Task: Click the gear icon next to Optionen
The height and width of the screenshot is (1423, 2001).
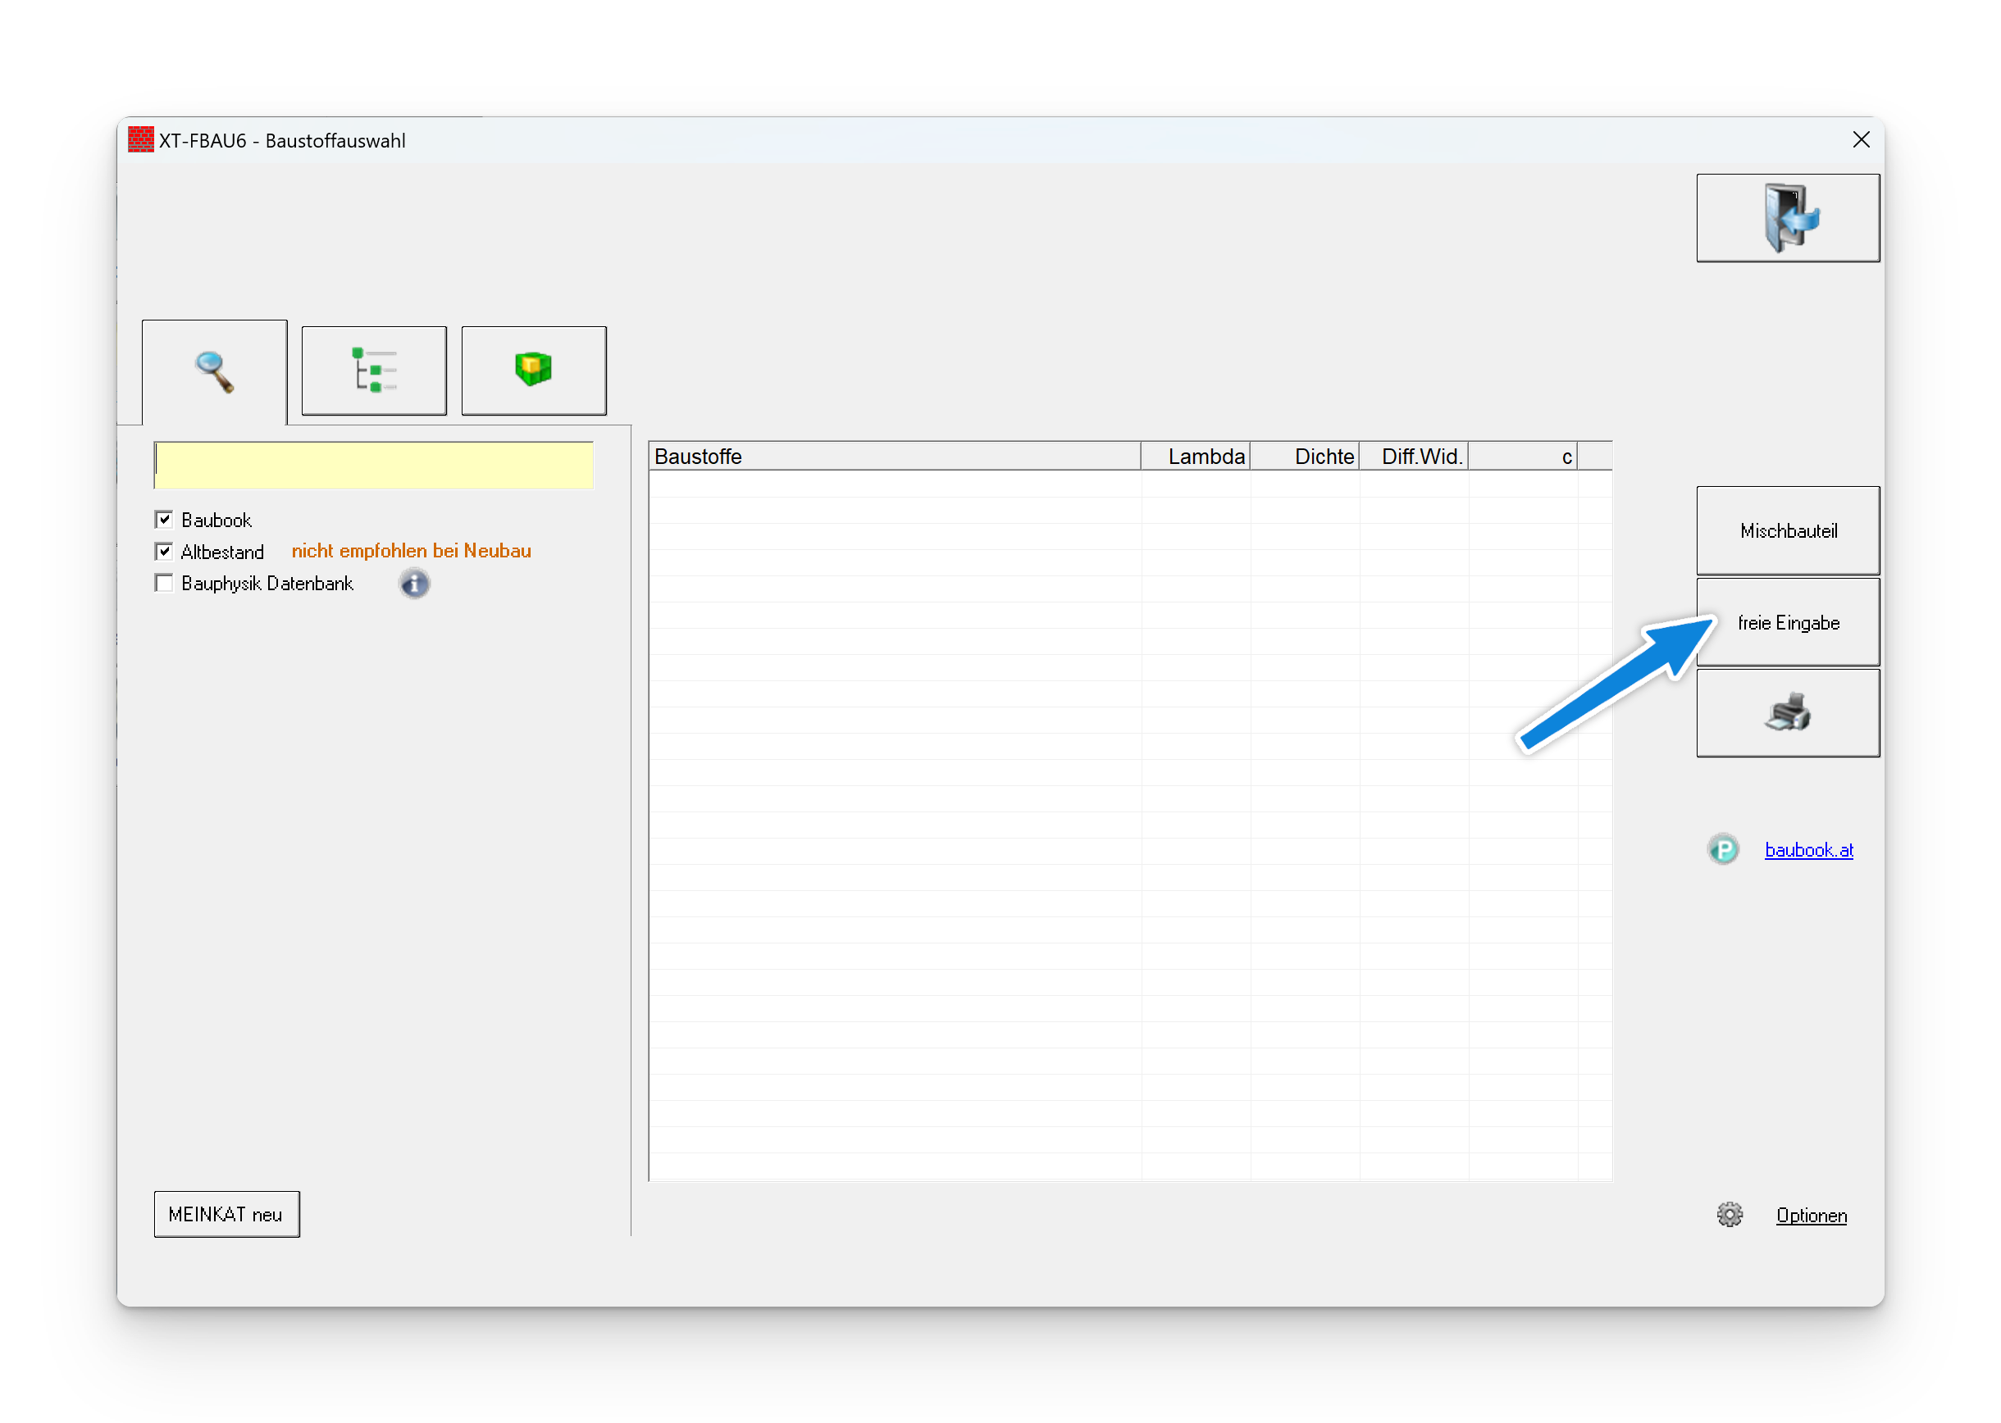Action: tap(1730, 1215)
